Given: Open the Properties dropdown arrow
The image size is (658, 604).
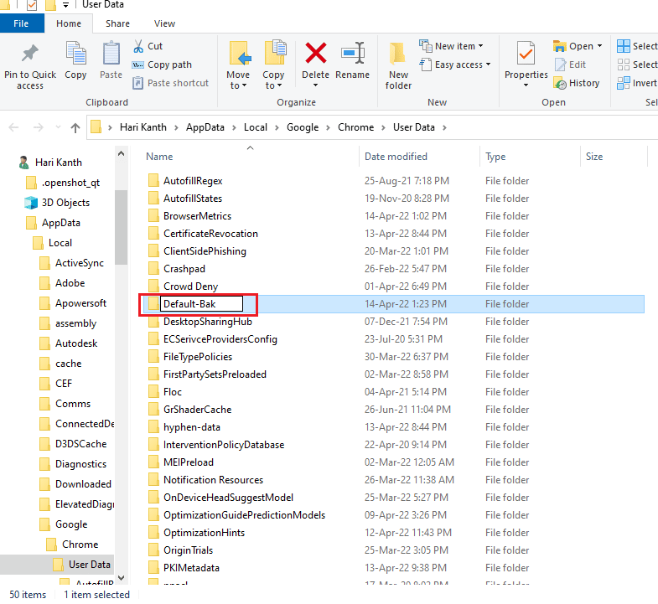Looking at the screenshot, I should tap(526, 85).
